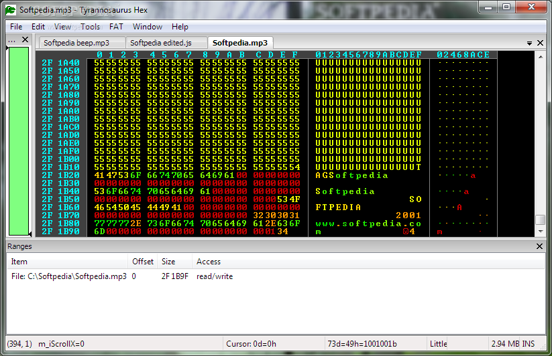Open the Edit menu

(38, 27)
